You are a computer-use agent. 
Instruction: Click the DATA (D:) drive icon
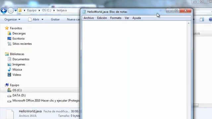(9, 96)
